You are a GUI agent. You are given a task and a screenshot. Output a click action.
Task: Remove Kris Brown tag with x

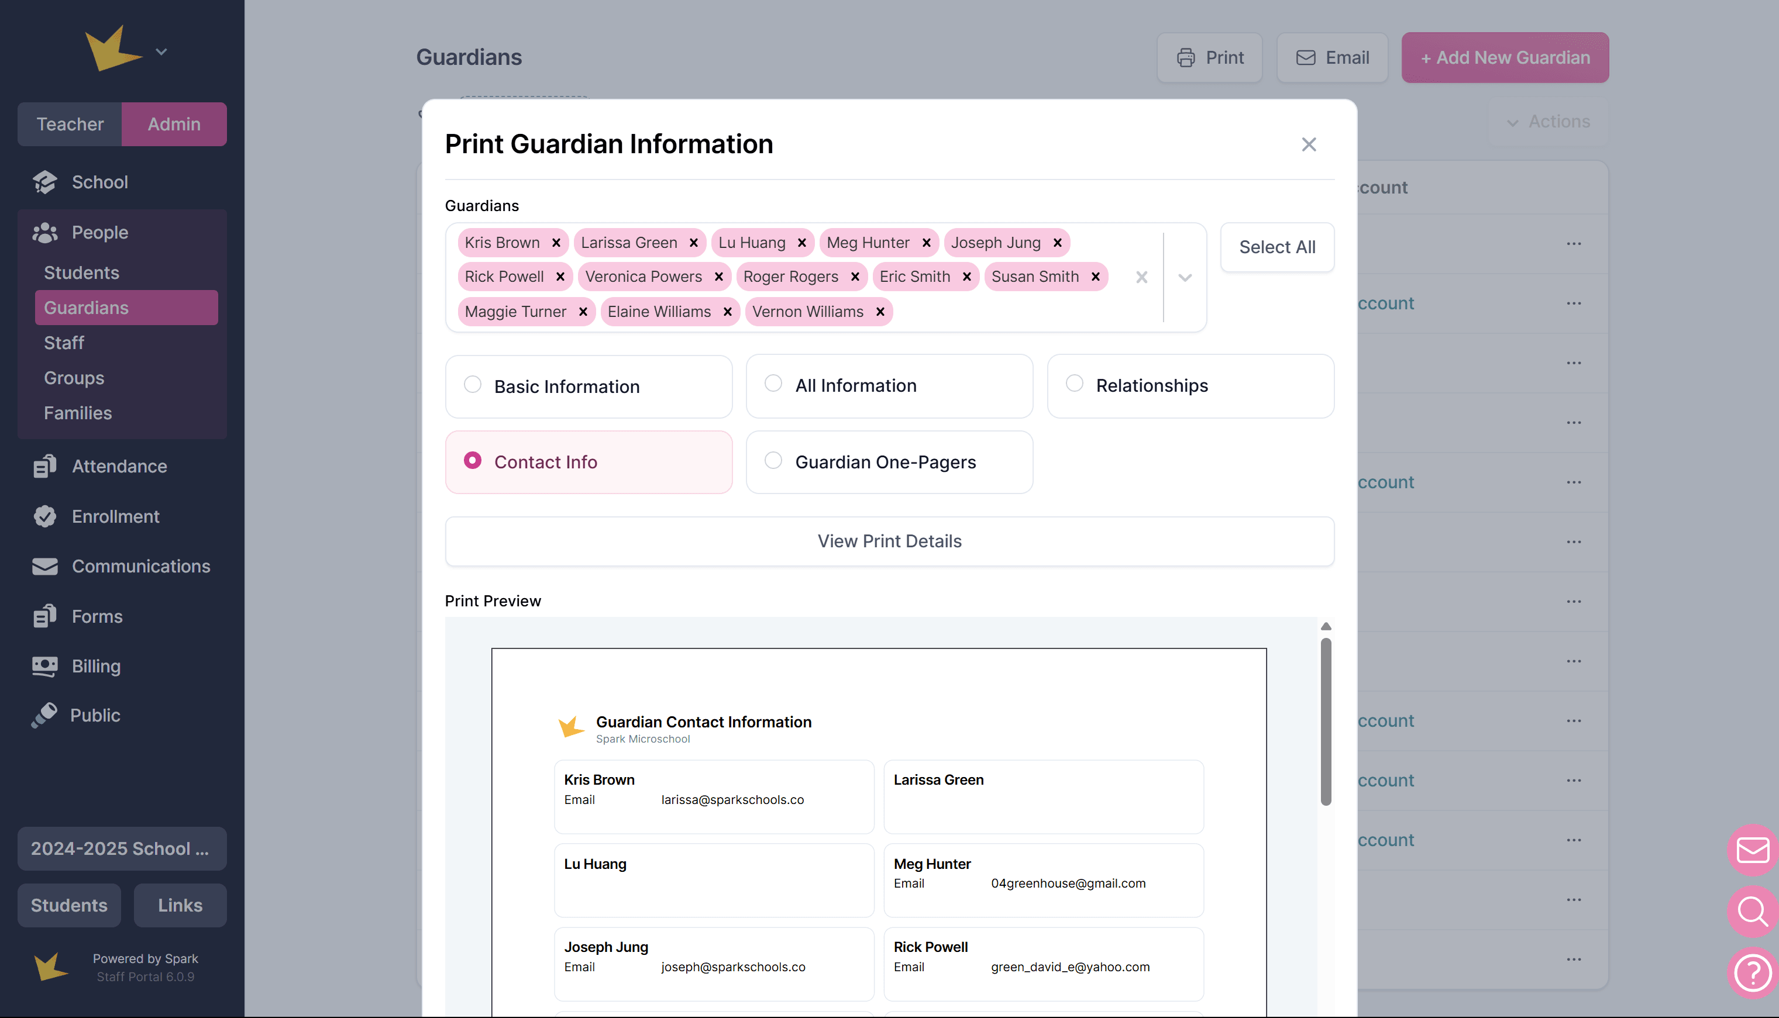[x=556, y=243]
